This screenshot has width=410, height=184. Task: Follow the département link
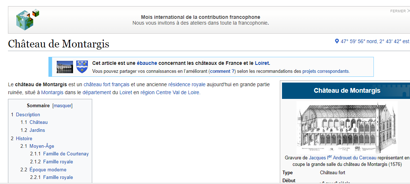click(97, 92)
